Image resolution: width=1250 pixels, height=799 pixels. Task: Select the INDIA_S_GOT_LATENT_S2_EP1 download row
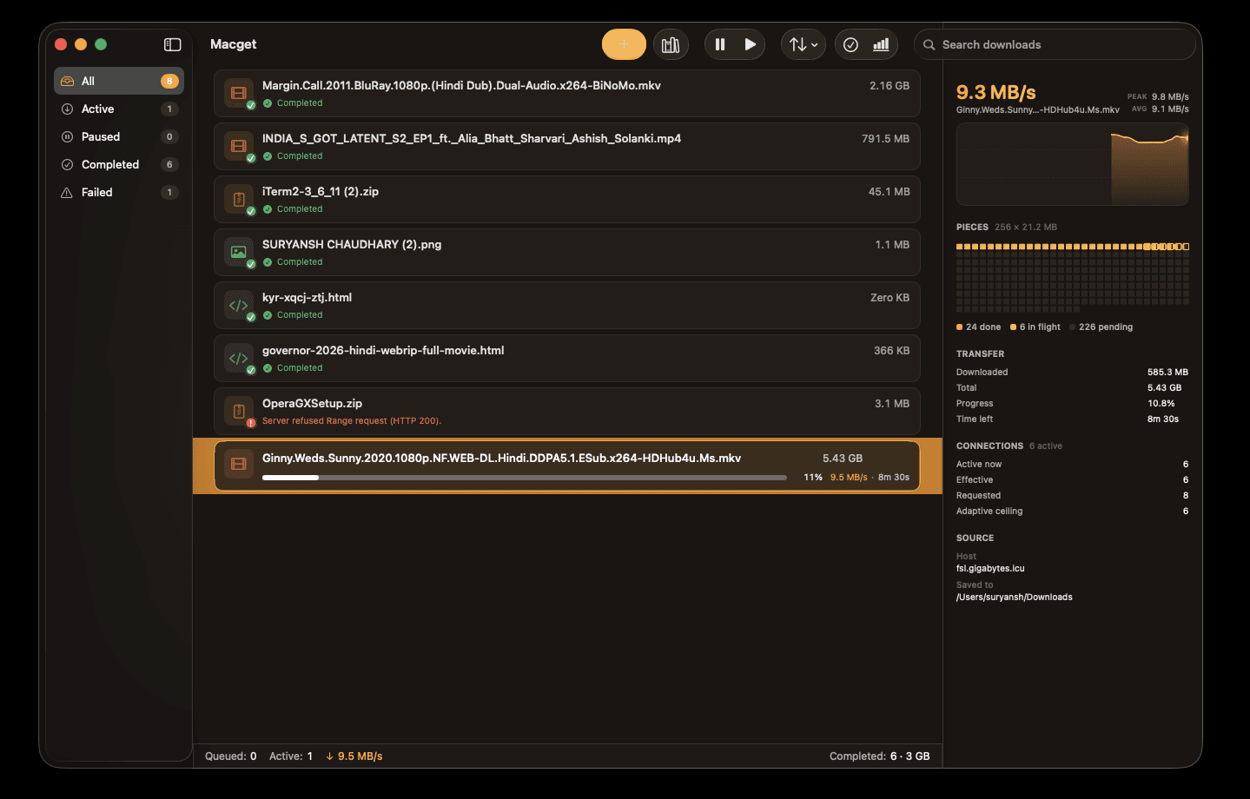tap(566, 146)
